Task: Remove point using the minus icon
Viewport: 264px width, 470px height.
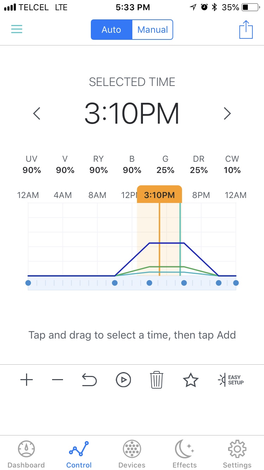Action: [57, 380]
